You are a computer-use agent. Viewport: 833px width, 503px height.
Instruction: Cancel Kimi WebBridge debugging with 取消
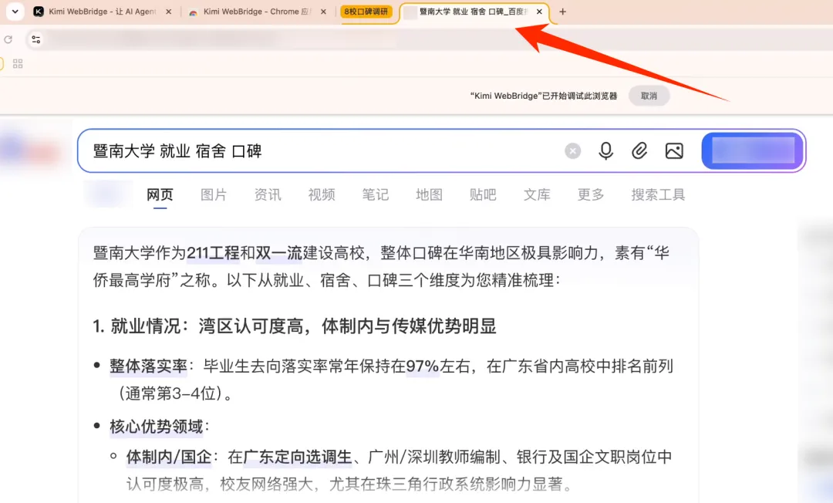649,96
